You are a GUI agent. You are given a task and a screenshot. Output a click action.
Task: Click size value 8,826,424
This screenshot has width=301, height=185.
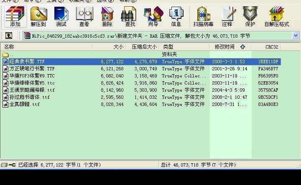click(112, 83)
